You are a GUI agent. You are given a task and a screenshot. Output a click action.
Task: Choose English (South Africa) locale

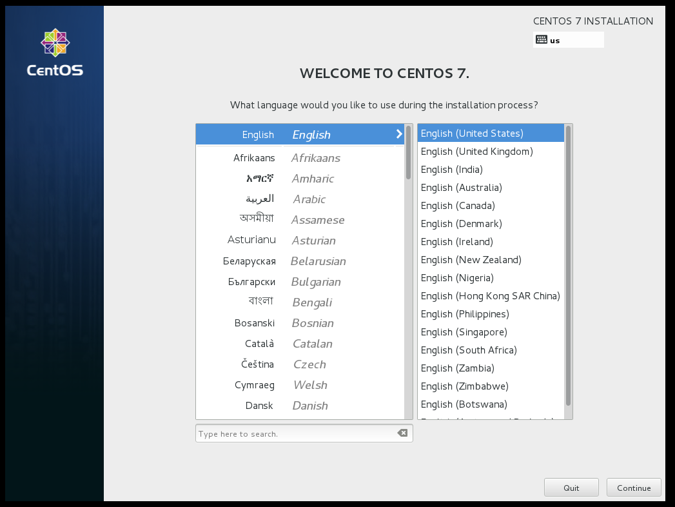pos(491,351)
